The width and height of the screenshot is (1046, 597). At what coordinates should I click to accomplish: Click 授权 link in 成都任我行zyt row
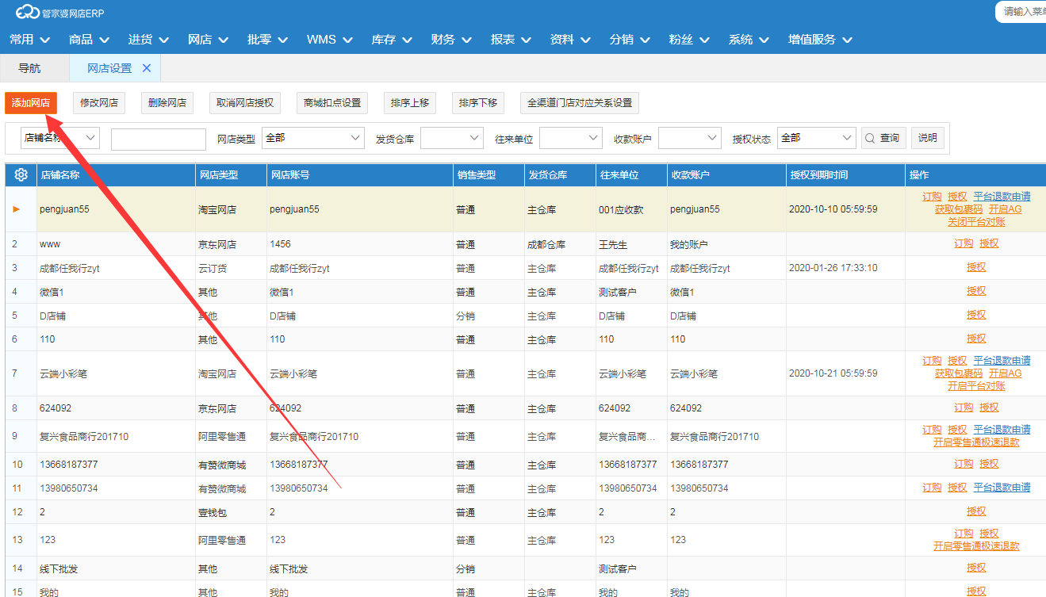(x=976, y=267)
